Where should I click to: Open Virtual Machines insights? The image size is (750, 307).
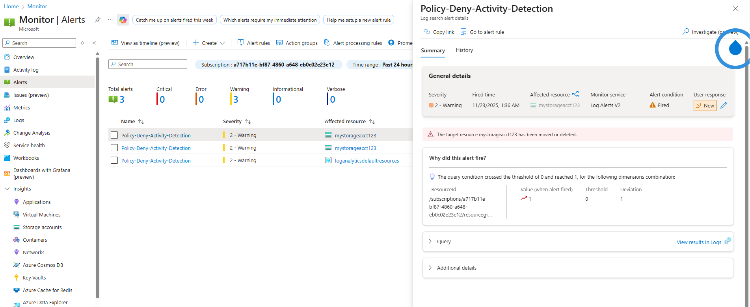(x=41, y=215)
